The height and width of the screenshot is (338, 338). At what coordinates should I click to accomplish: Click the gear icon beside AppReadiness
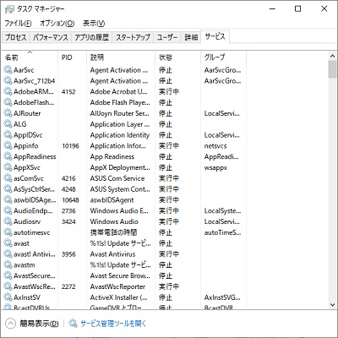coord(8,156)
